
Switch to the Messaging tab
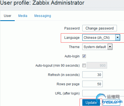43,16
